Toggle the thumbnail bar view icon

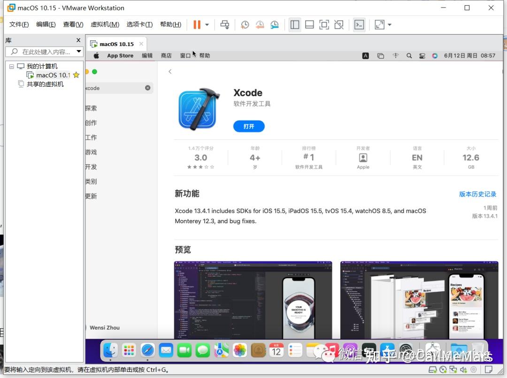pos(309,24)
